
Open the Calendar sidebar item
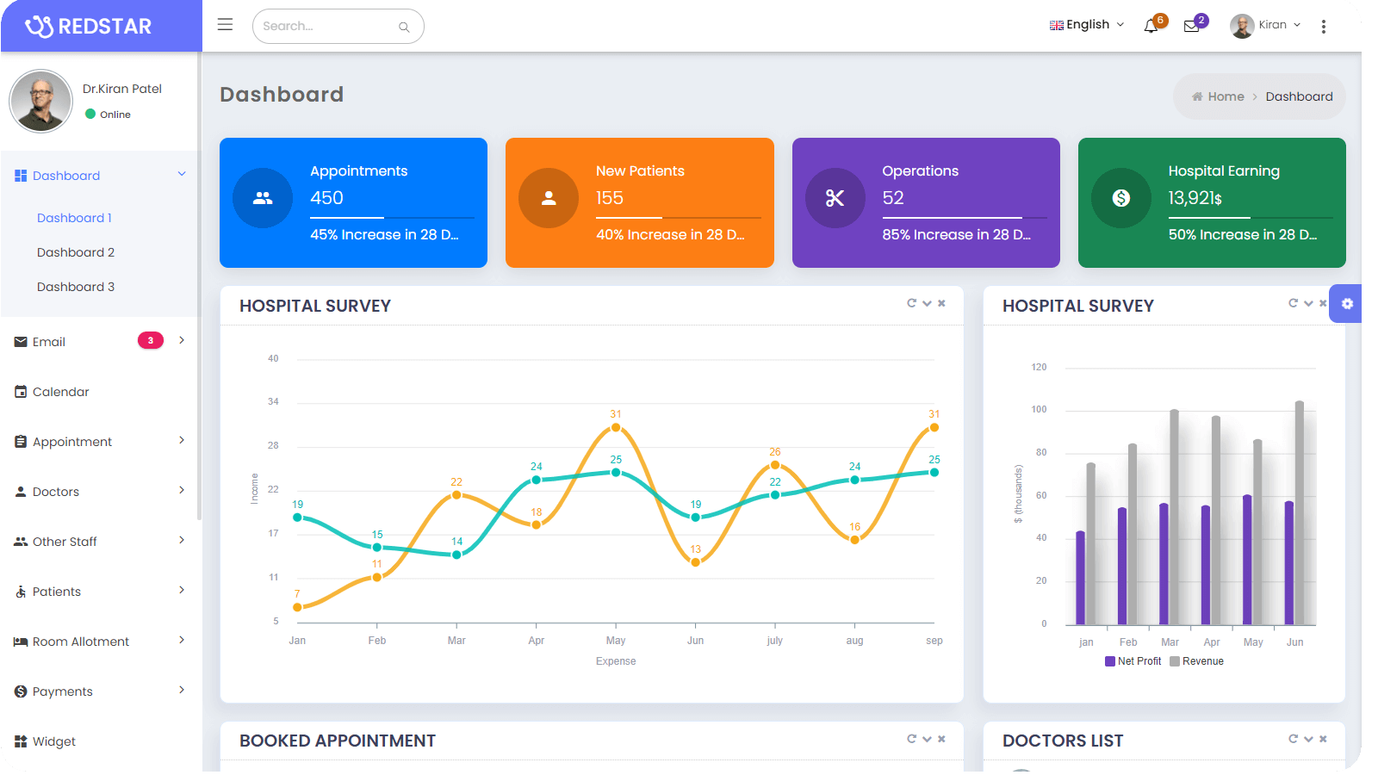tap(61, 392)
